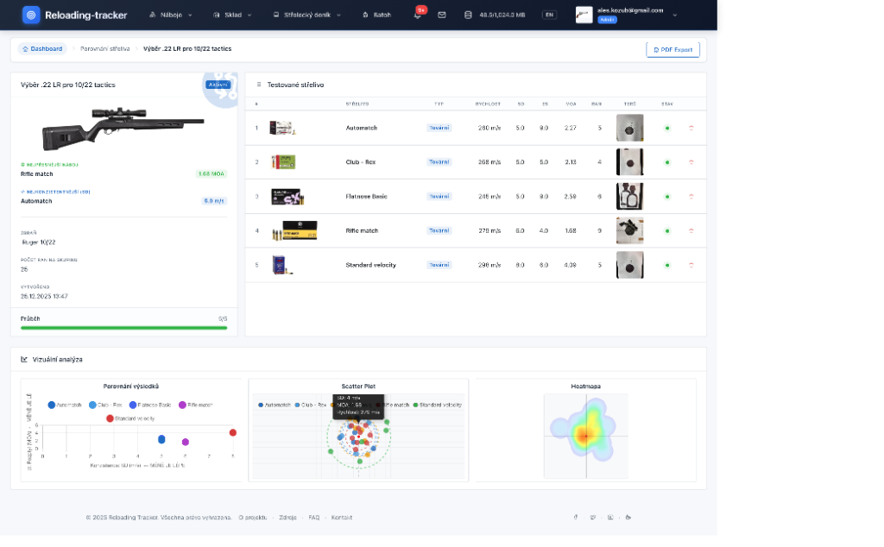Click the notification bell icon
Screen dimensions: 884x547
coord(418,16)
